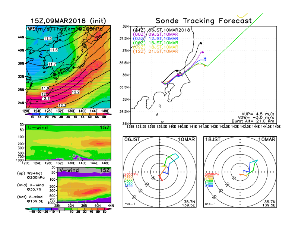
Task: Click the '11.5' height contour label
Action: pyautogui.click(x=48, y=39)
